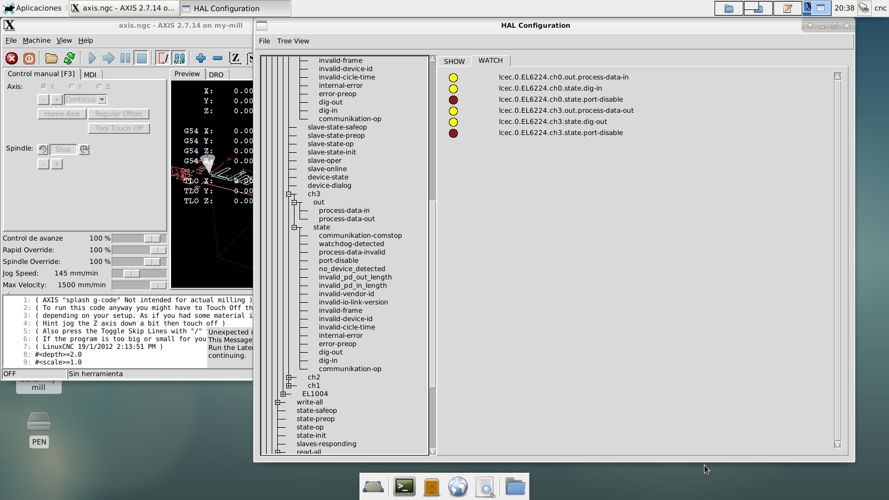Image resolution: width=889 pixels, height=500 pixels.
Task: Switch to the DRO tab
Action: click(x=216, y=74)
